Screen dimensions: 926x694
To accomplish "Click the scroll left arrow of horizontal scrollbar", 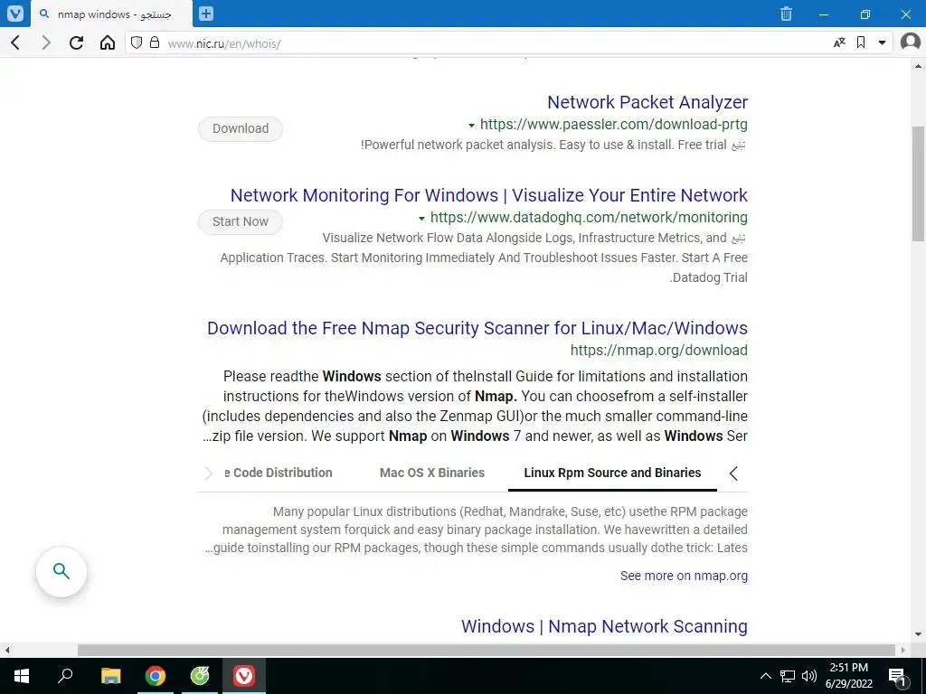I will (6, 650).
